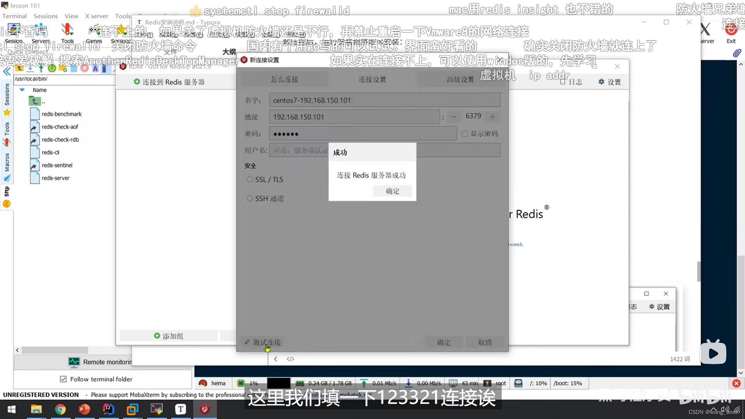Click the source code mode icon

click(290, 359)
